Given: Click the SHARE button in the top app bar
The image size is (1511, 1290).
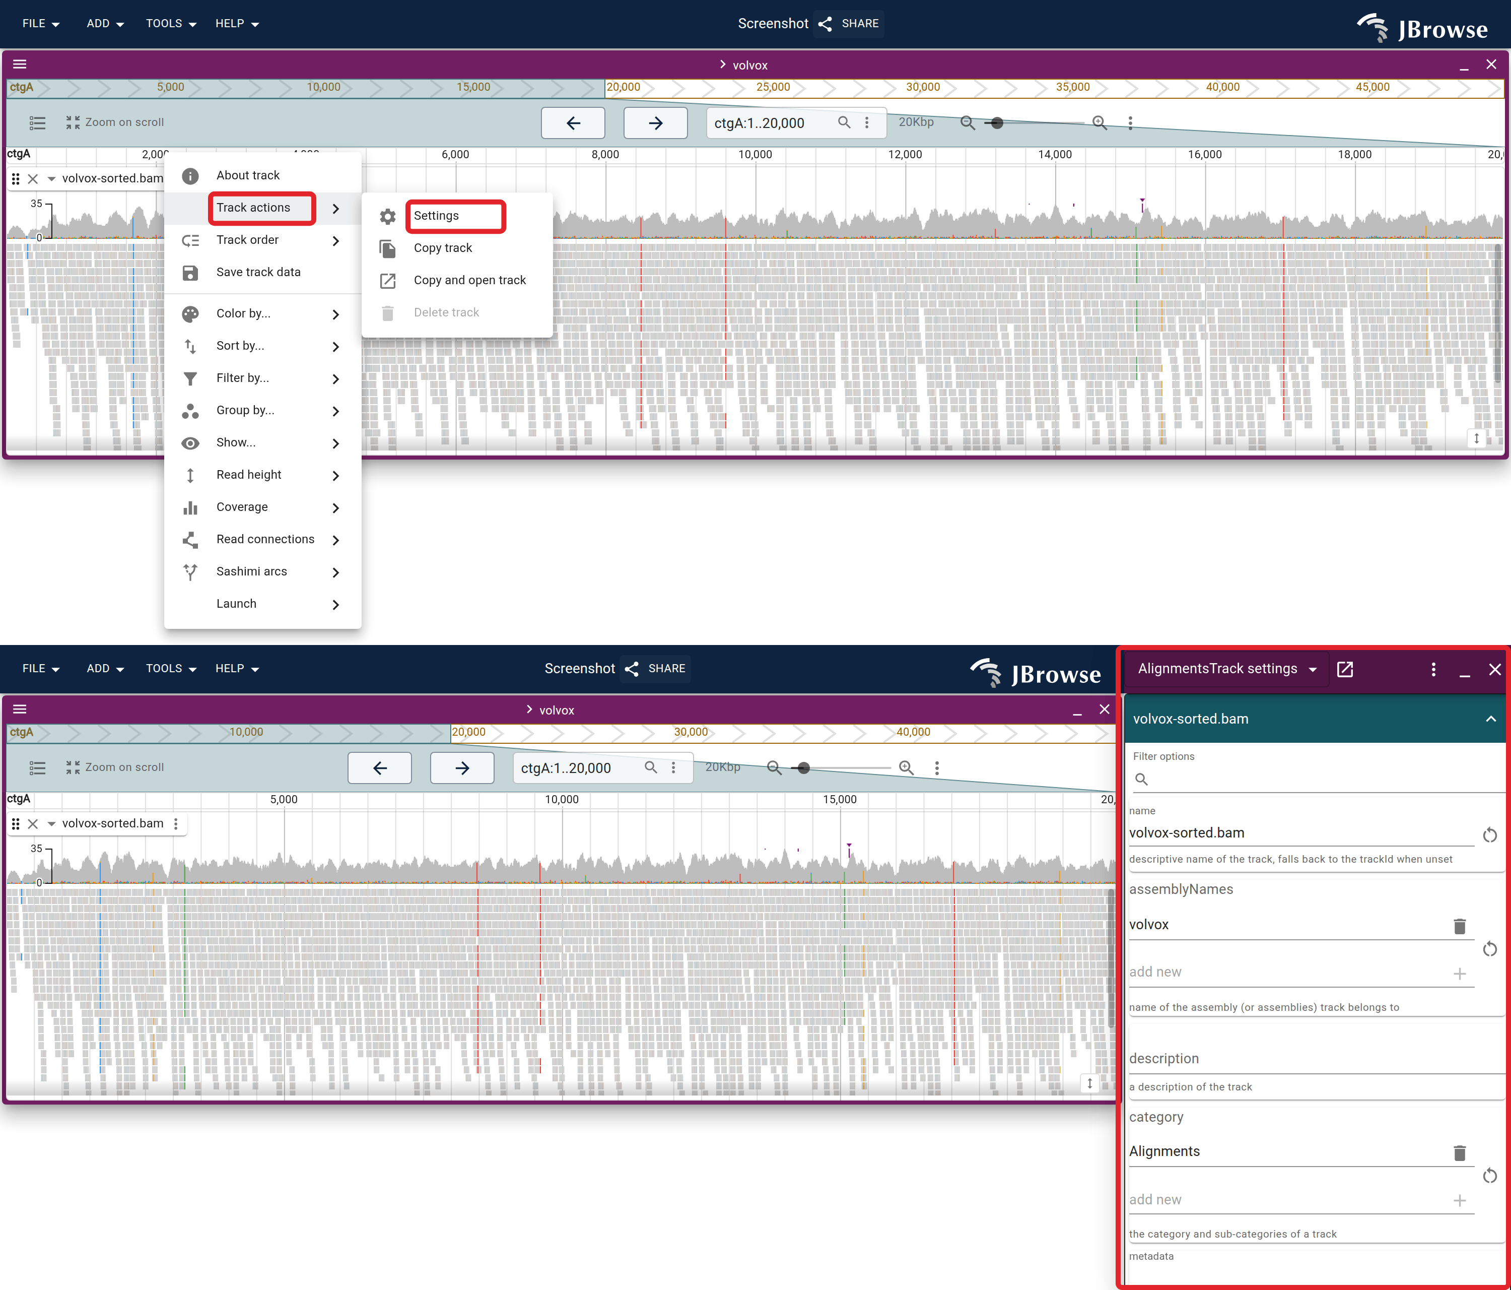Looking at the screenshot, I should click(x=849, y=23).
